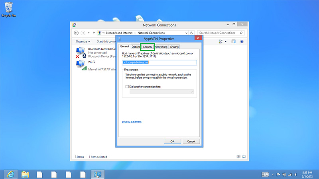This screenshot has height=179, width=319.
Task: Click Start this connection toolbar command
Action: (x=106, y=41)
